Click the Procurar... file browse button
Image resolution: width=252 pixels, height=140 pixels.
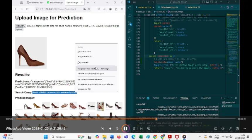(21, 26)
